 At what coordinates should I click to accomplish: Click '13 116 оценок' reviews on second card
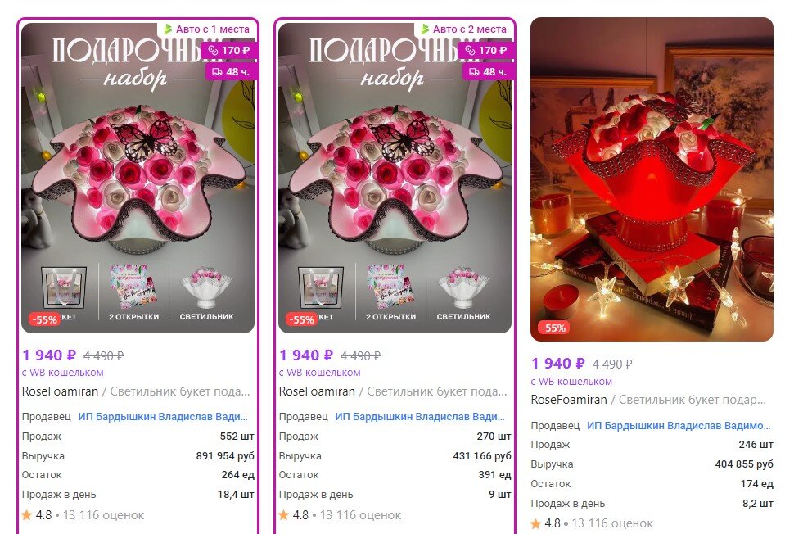(360, 515)
